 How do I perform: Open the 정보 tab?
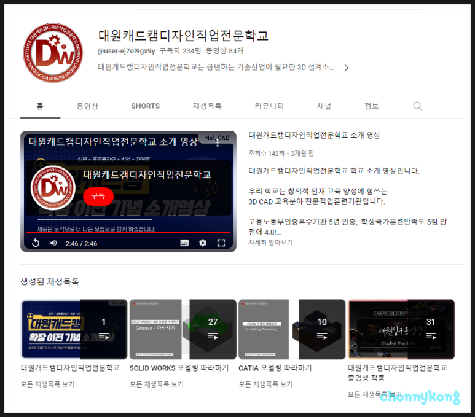pos(371,106)
